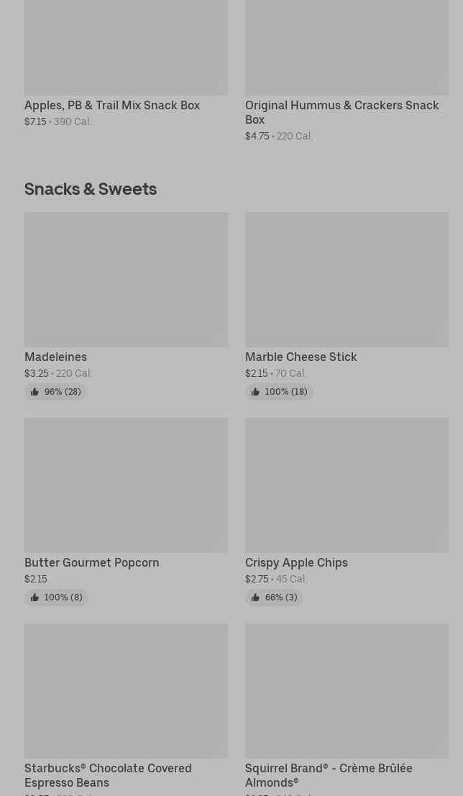The image size is (463, 796).
Task: Select the Crispy Apple Chips image
Action: (347, 485)
